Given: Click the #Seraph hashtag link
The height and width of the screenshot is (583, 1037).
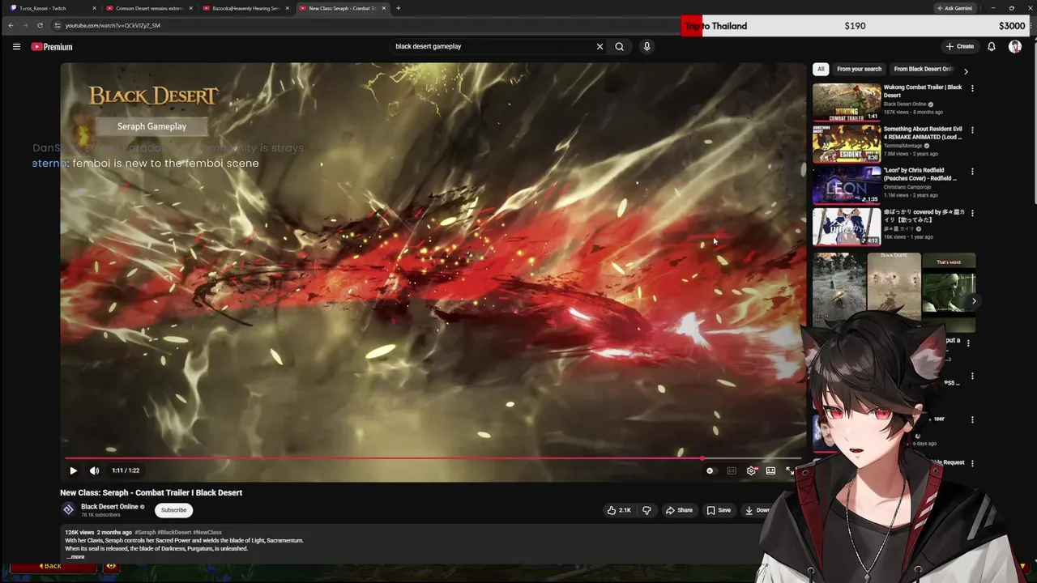Looking at the screenshot, I should click(146, 533).
